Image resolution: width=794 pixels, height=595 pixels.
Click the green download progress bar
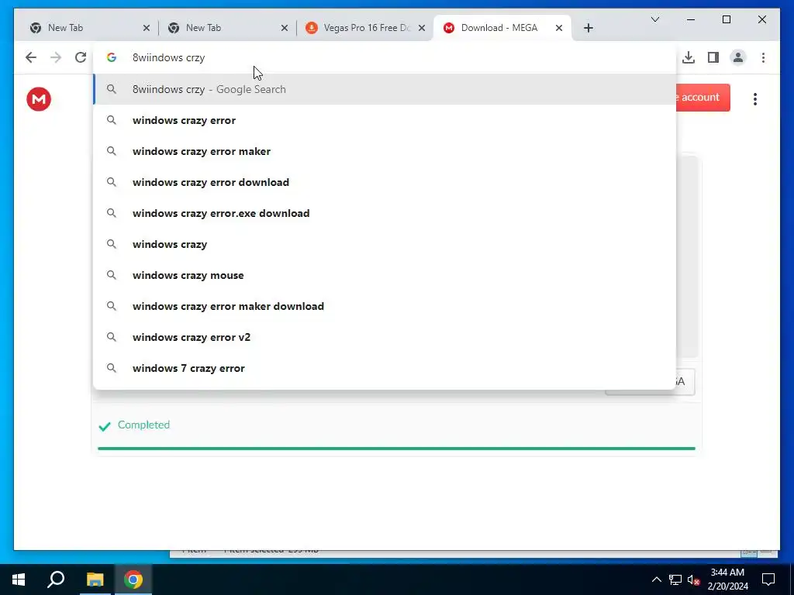click(x=396, y=449)
